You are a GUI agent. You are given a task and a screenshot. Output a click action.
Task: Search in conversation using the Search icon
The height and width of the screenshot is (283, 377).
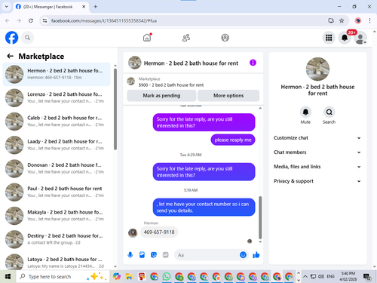point(329,112)
